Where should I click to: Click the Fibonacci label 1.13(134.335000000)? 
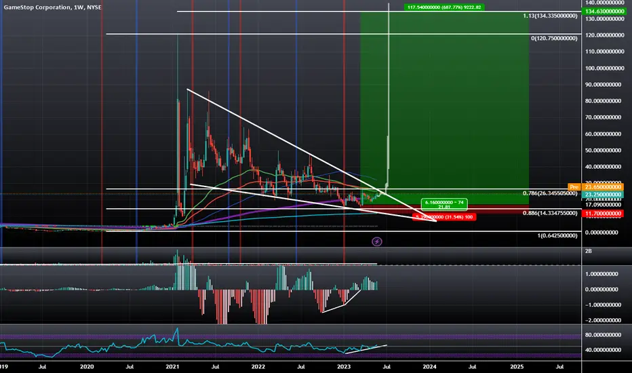[550, 16]
